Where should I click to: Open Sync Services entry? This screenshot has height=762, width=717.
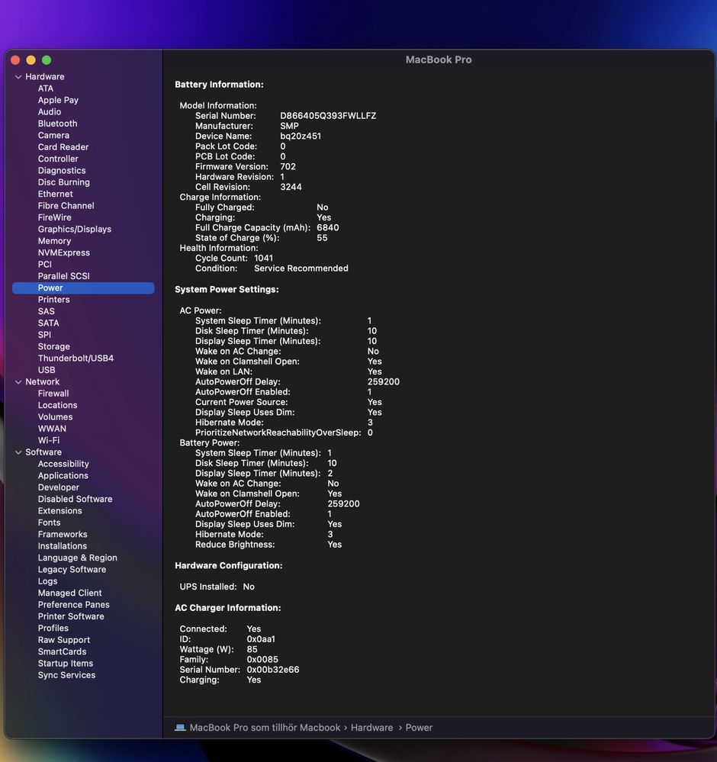point(66,676)
